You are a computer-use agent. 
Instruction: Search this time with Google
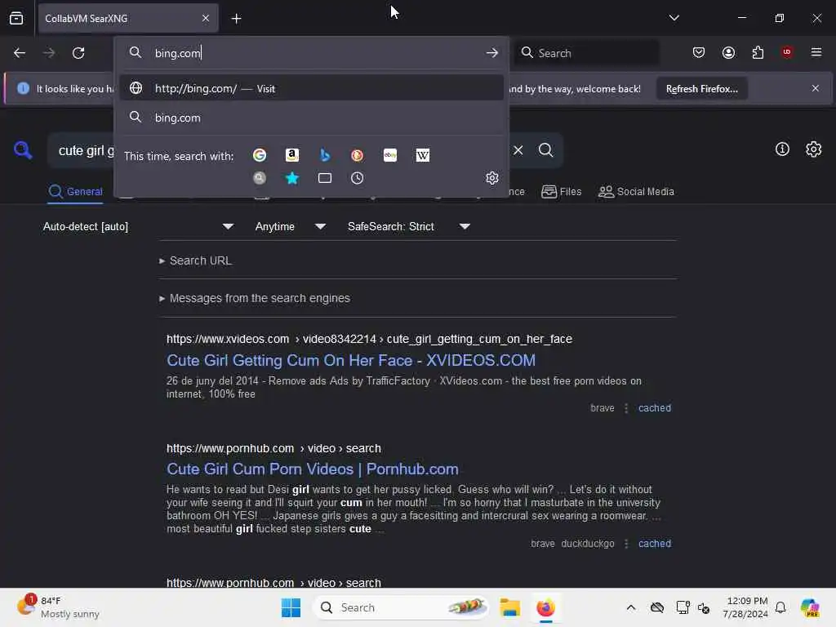260,155
